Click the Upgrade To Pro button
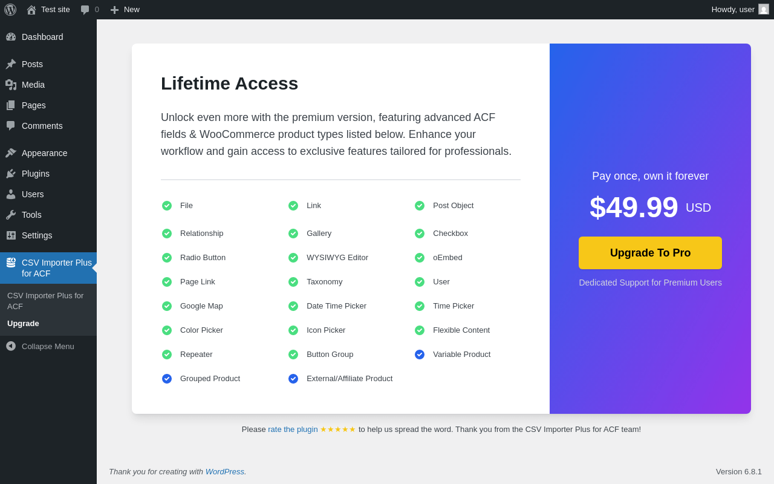Image resolution: width=774 pixels, height=484 pixels. [x=650, y=253]
